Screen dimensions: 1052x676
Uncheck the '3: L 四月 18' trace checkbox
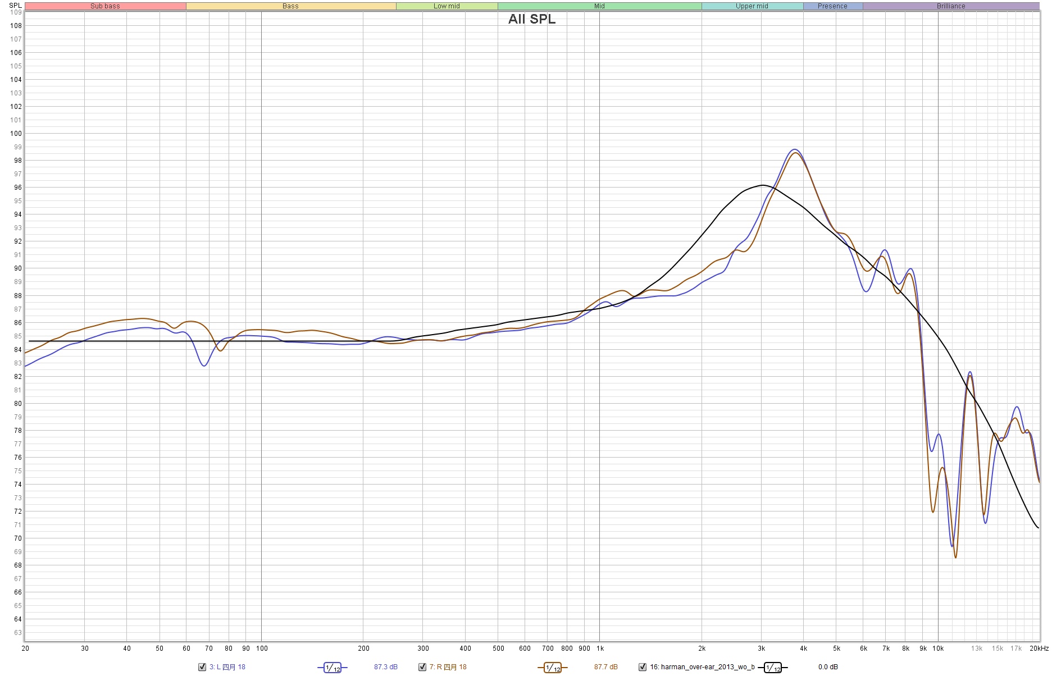(202, 667)
